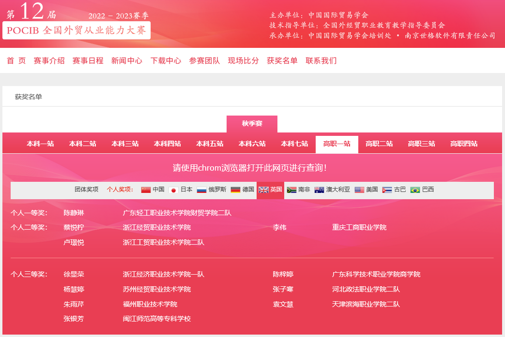The height and width of the screenshot is (337, 505).
Task: Choose the Germany flag icon
Action: (235, 190)
